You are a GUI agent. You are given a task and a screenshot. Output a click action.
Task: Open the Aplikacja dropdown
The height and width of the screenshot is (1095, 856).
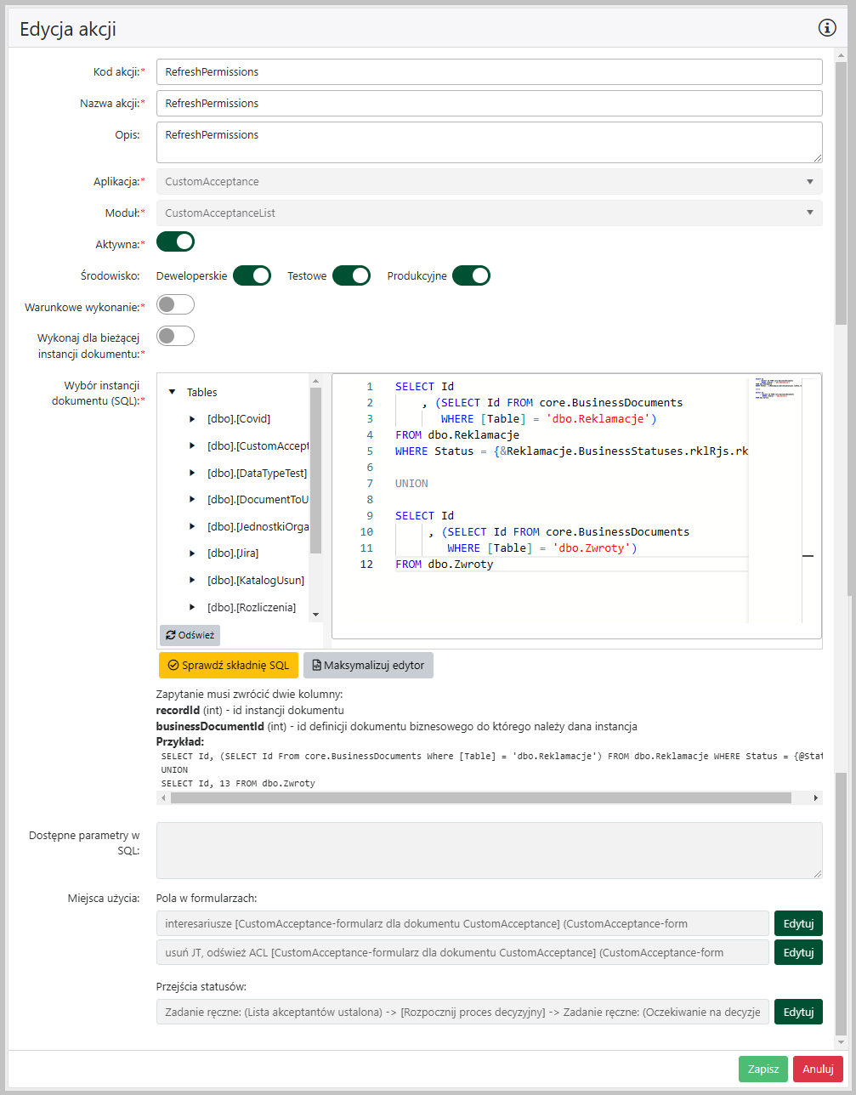click(x=489, y=182)
